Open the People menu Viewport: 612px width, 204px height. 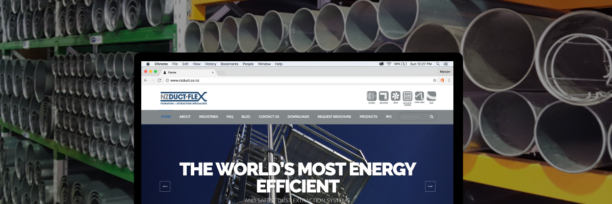pyautogui.click(x=248, y=64)
